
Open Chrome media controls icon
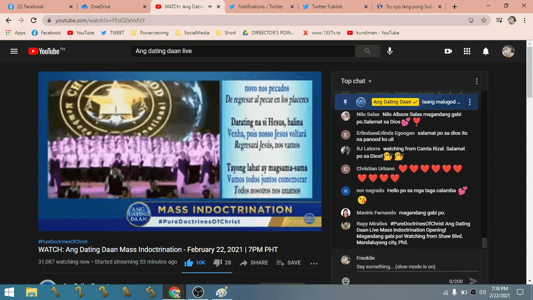point(499,20)
